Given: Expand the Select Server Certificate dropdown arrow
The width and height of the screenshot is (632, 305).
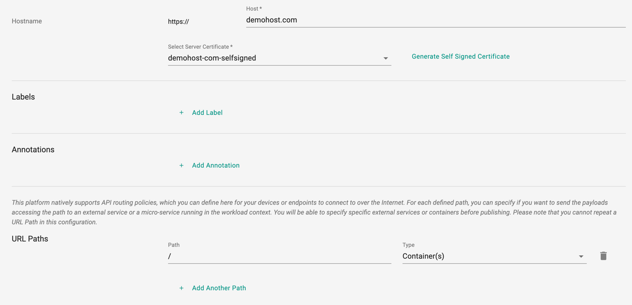Looking at the screenshot, I should coord(385,59).
